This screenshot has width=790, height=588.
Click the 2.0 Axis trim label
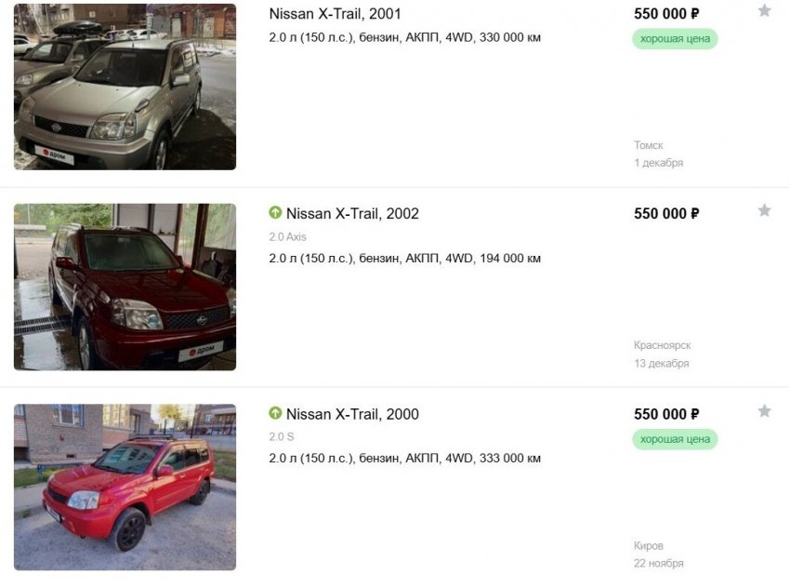coord(288,236)
